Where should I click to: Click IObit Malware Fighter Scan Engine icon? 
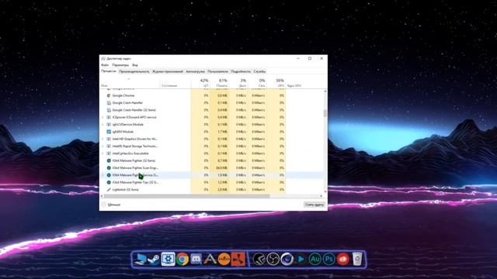point(109,168)
